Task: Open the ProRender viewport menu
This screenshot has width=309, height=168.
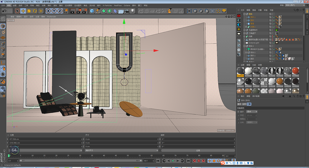Action: pos(52,17)
